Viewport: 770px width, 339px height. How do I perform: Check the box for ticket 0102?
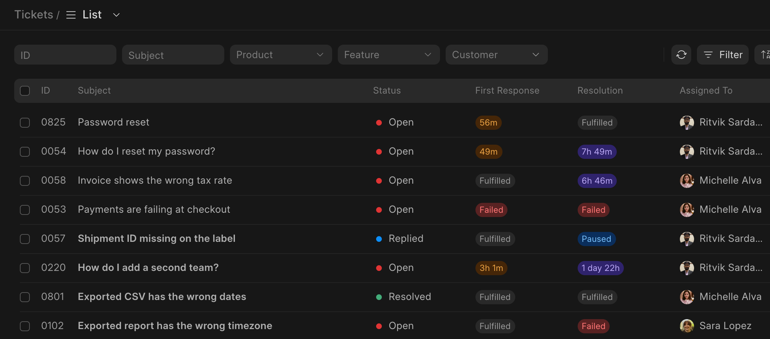(x=25, y=326)
